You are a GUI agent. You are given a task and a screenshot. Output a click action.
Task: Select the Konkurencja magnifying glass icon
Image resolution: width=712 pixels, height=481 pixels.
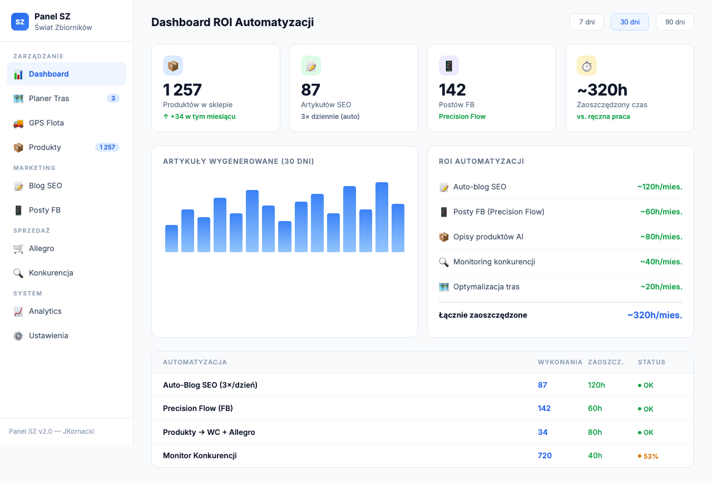point(18,273)
